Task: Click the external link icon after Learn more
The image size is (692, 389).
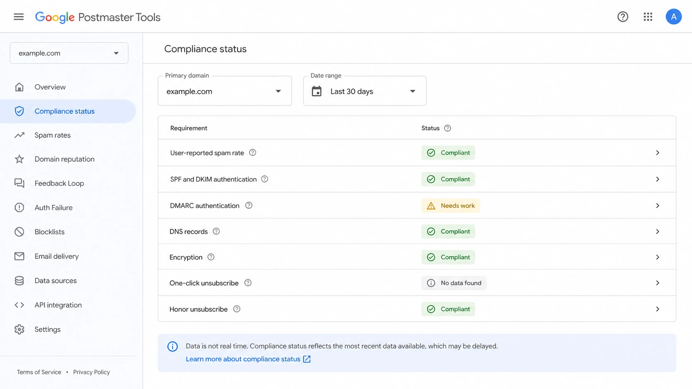Action: point(307,359)
